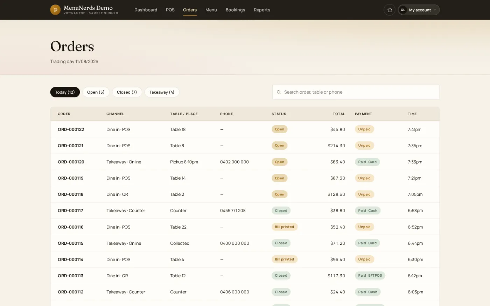Open the Dashboard nav item
Viewport: 490px width, 306px height.
tap(146, 10)
